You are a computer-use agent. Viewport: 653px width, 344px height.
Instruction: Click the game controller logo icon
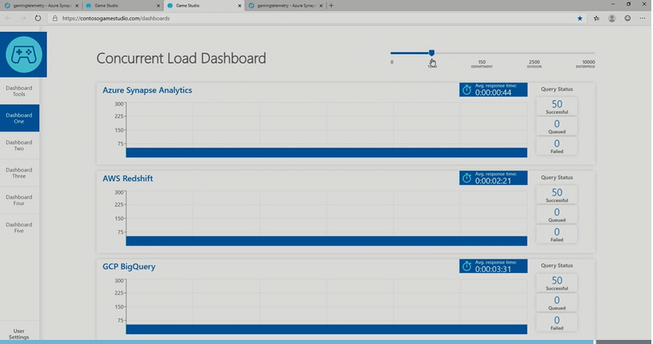click(x=24, y=55)
